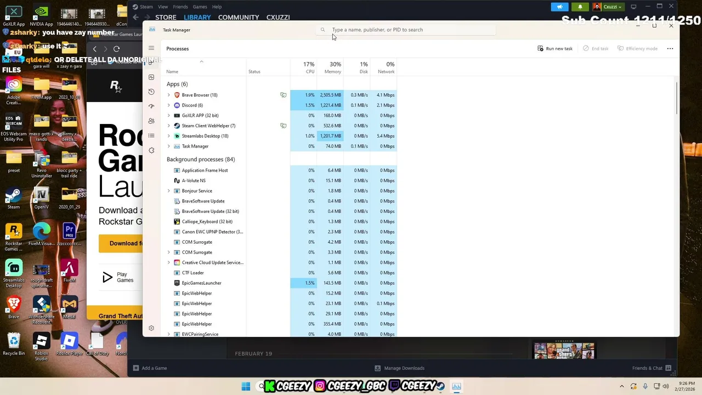Open Users page in Task Manager sidebar
This screenshot has height=395, width=702.
pos(151,121)
